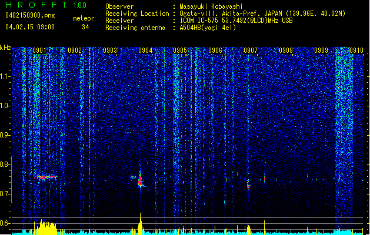Click the bright red meteor echo near 0904
Screen dimensions: 370x235
click(140, 181)
